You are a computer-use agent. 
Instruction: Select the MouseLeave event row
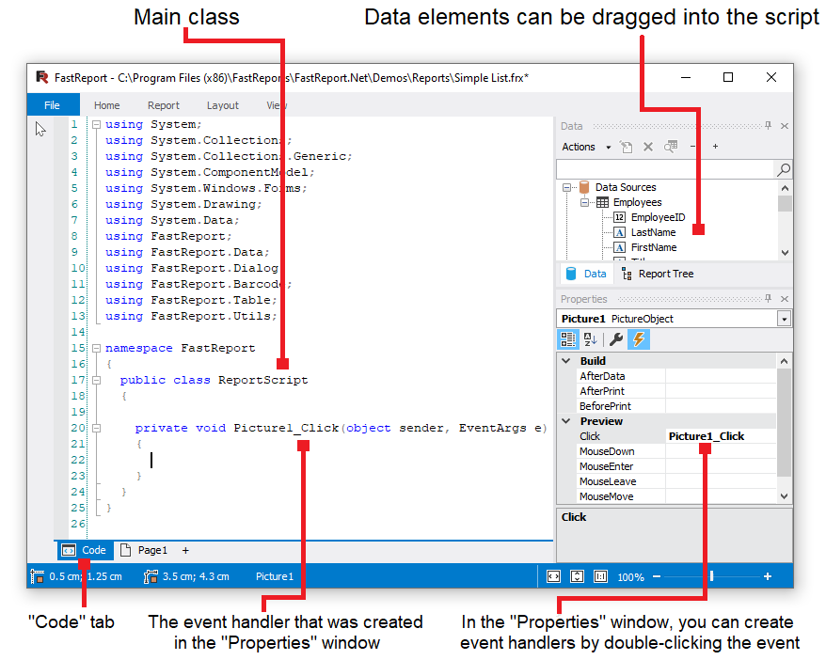[x=676, y=481]
